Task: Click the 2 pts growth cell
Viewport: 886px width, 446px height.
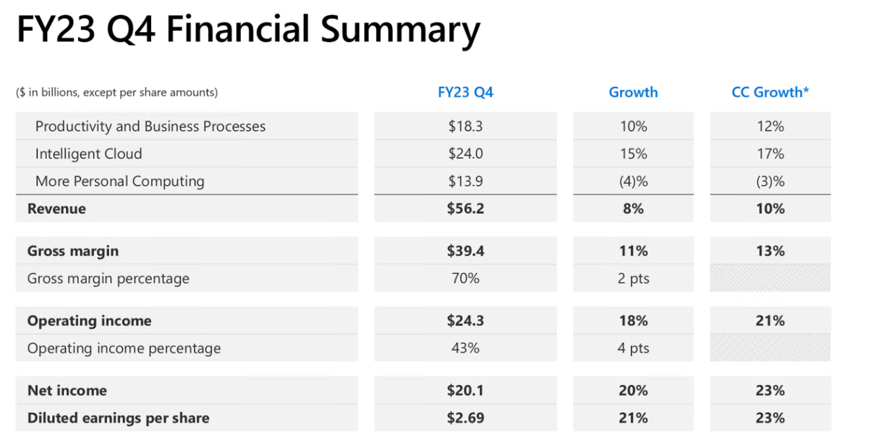Action: tap(633, 279)
